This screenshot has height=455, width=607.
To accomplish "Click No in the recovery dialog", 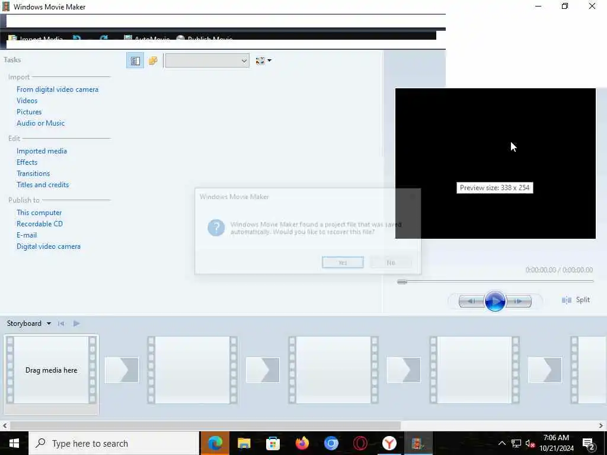I will (x=391, y=262).
